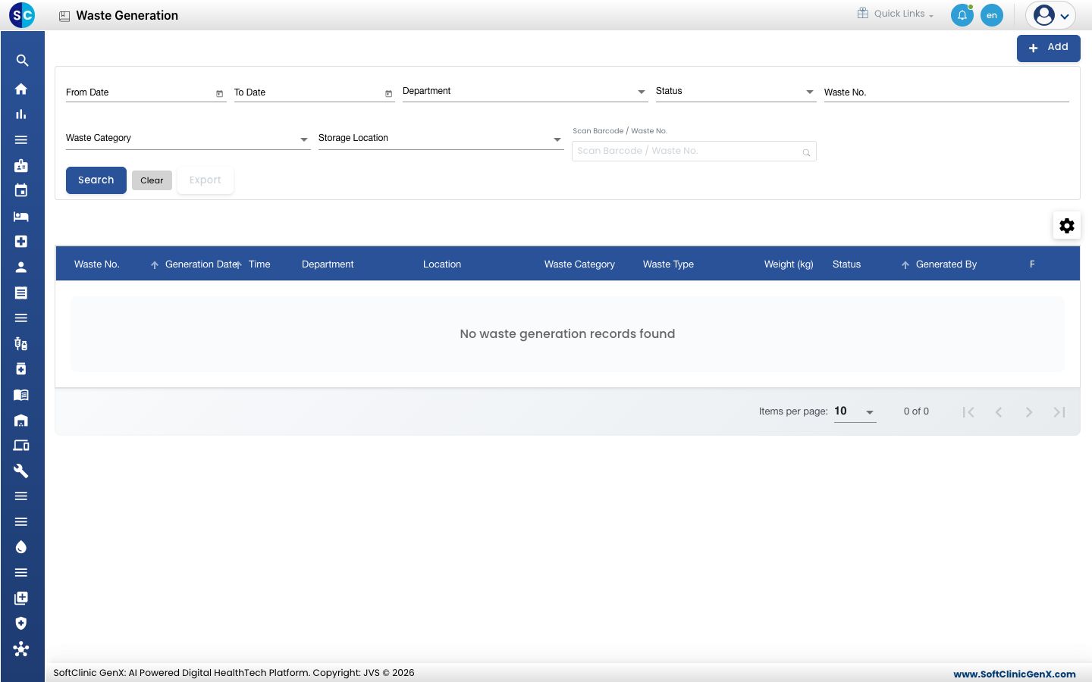This screenshot has width=1092, height=682.
Task: Open the calendar icon in sidebar
Action: pos(21,191)
